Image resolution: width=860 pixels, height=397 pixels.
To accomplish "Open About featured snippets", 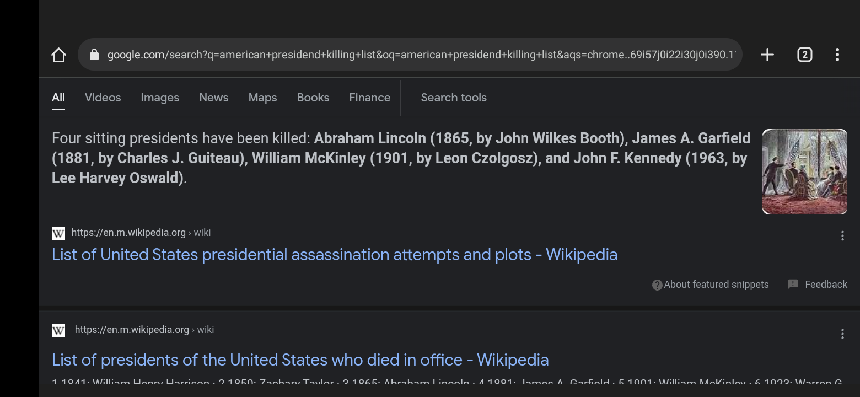I will 716,285.
